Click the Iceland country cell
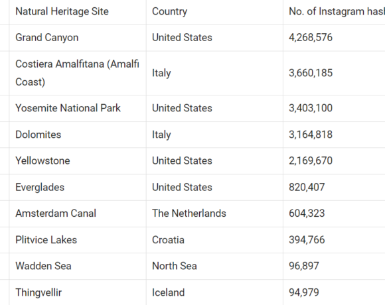 [x=214, y=292]
